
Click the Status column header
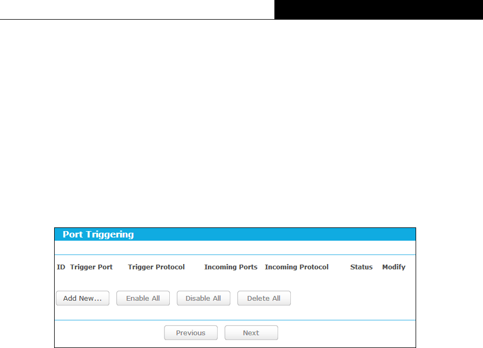pyautogui.click(x=361, y=267)
